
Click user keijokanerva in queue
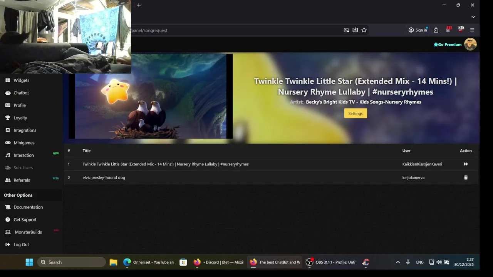point(413,178)
